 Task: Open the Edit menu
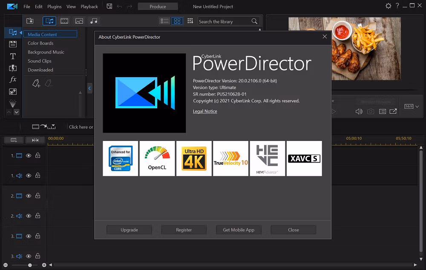[x=39, y=6]
